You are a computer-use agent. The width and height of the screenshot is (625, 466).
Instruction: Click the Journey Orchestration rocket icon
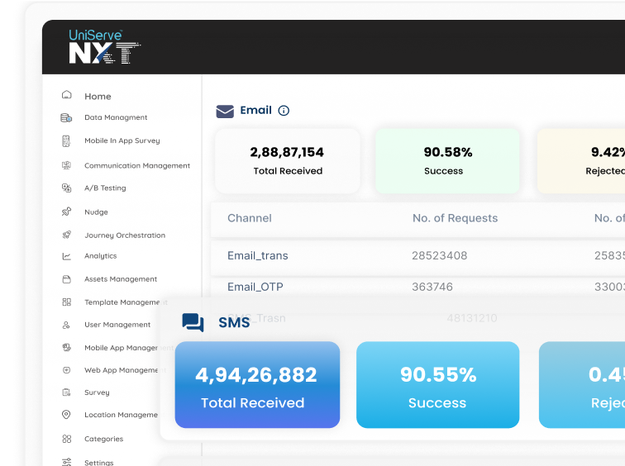click(x=67, y=235)
